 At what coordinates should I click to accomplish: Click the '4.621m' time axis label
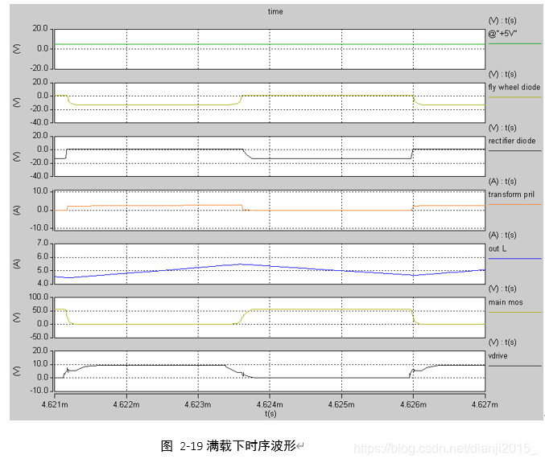(x=55, y=404)
